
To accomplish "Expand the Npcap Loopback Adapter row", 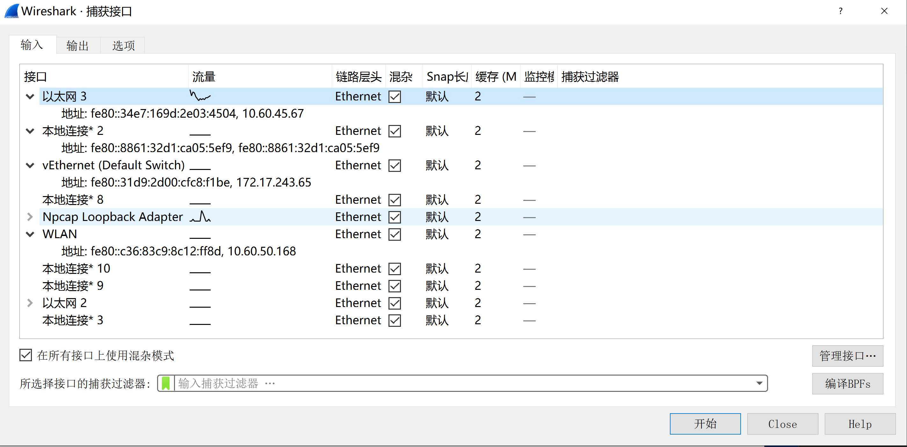I will pos(30,217).
